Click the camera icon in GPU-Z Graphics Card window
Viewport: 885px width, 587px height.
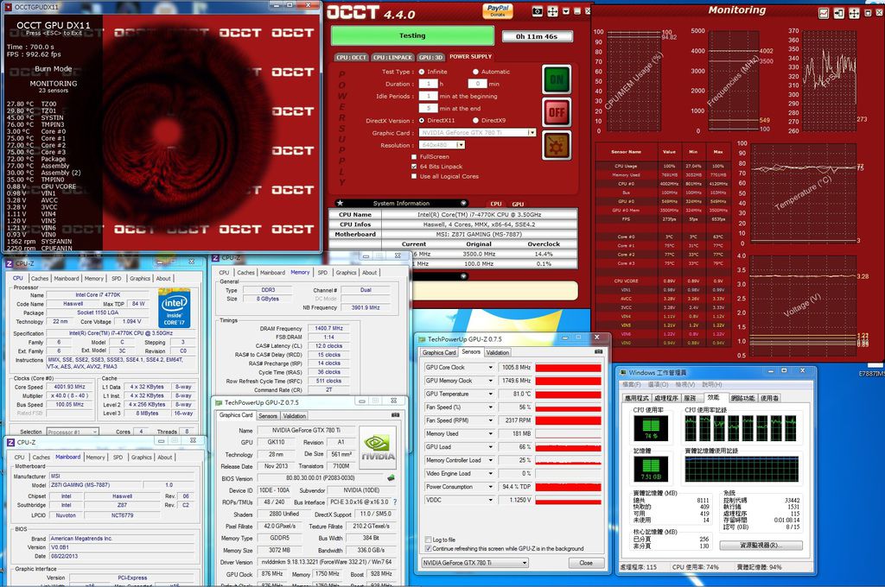(395, 415)
